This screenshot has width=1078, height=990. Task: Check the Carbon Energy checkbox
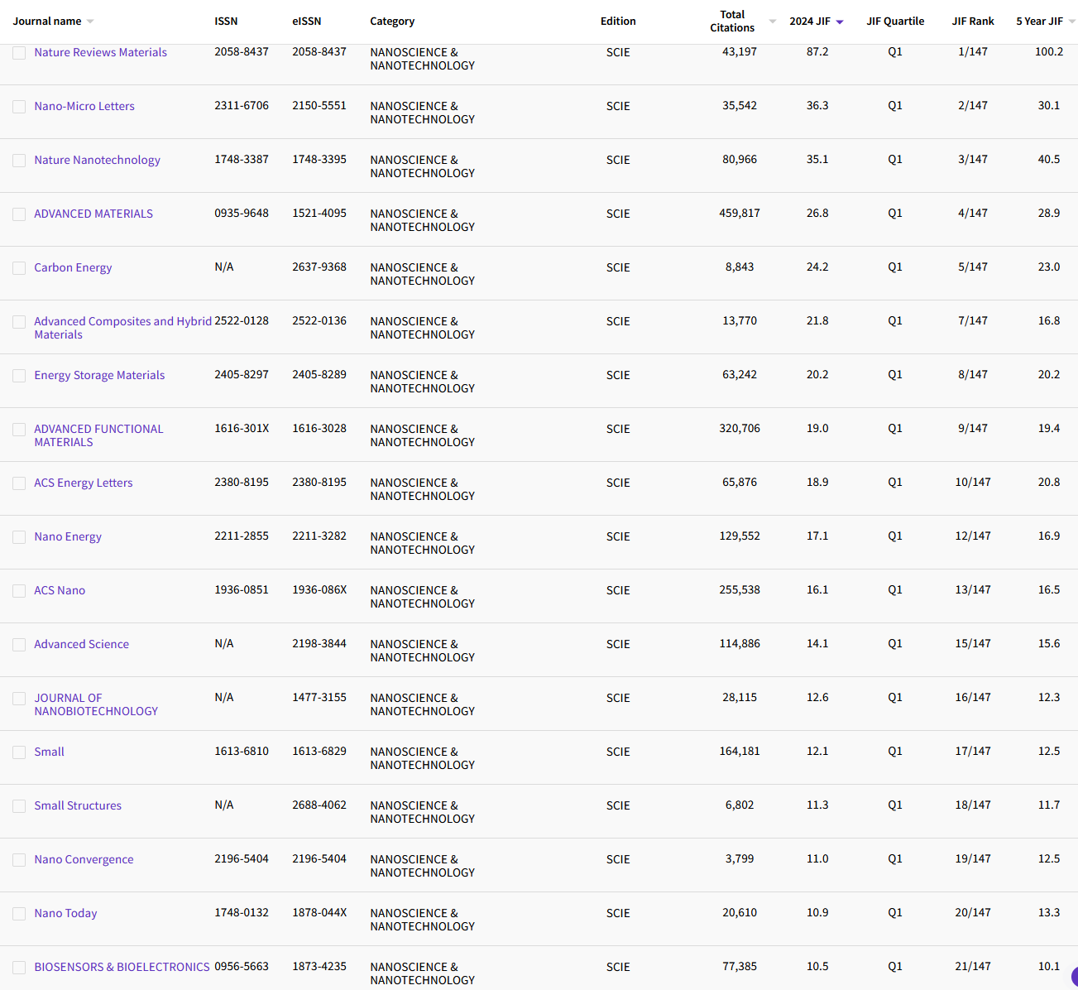[19, 268]
